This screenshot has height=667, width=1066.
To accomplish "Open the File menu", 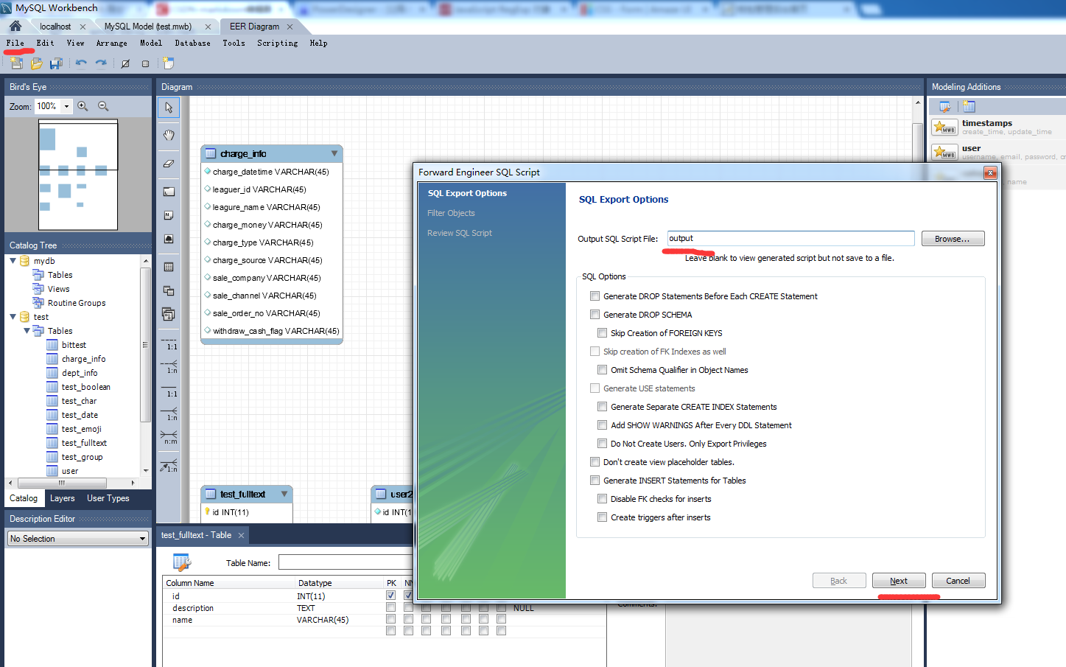I will (x=15, y=43).
